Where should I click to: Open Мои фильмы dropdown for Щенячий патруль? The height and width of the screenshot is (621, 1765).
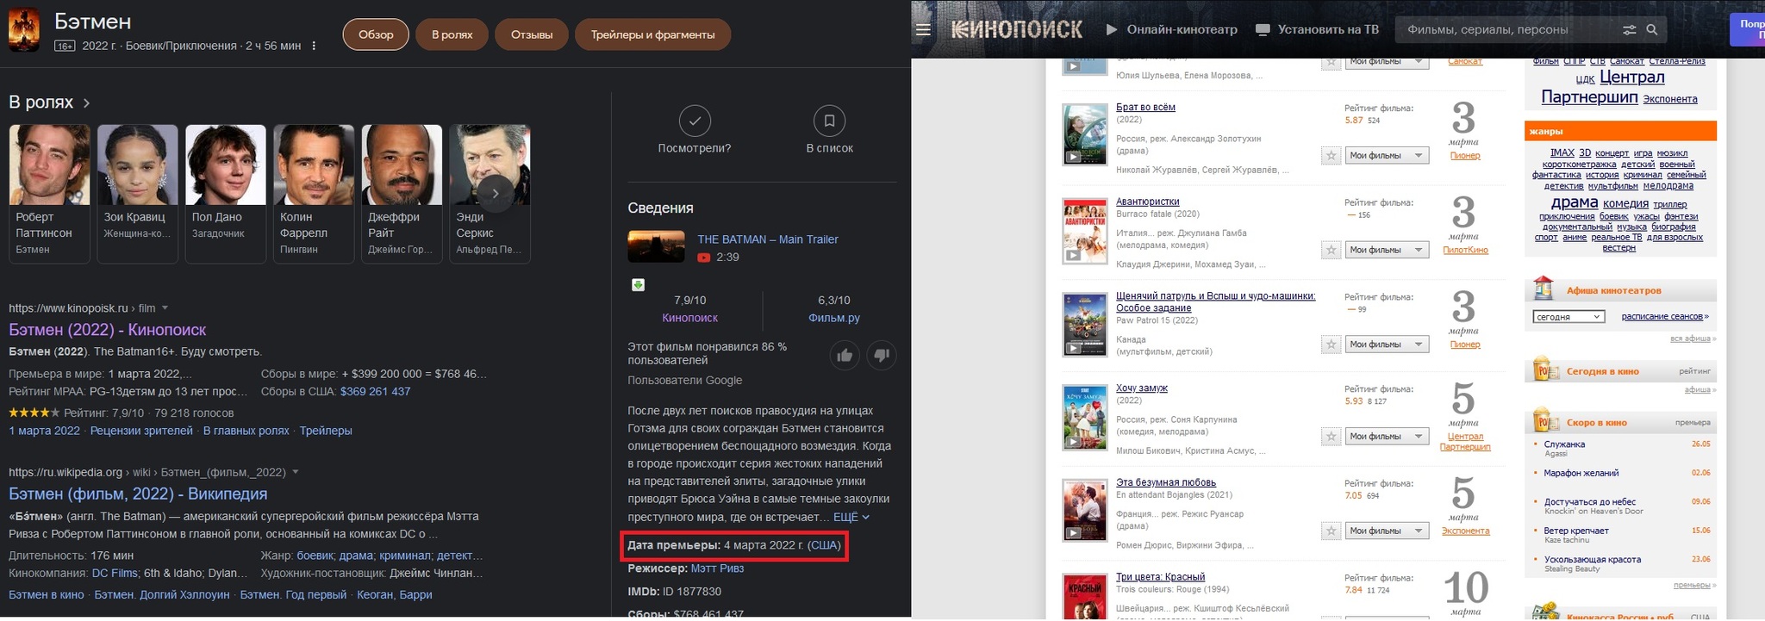point(1388,345)
